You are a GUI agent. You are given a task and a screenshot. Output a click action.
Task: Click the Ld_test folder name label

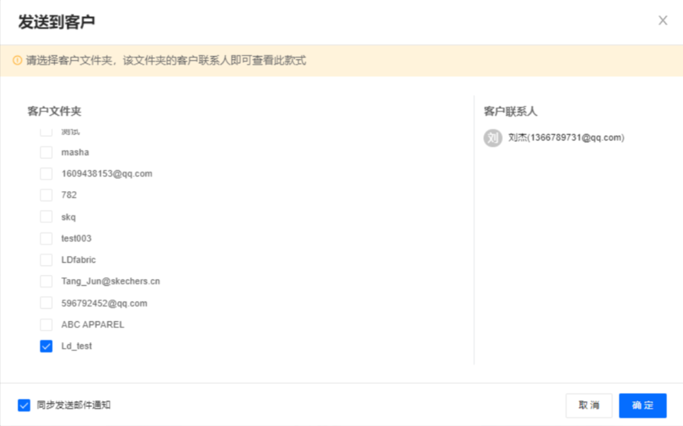pos(77,346)
